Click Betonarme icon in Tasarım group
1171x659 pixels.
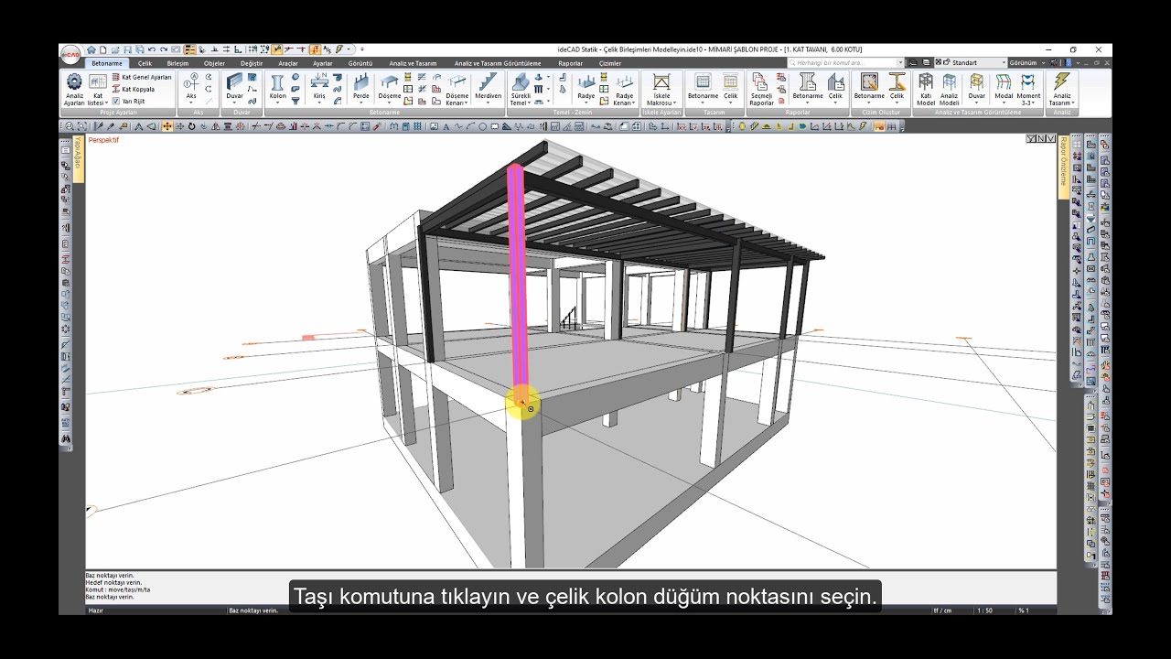pyautogui.click(x=703, y=83)
